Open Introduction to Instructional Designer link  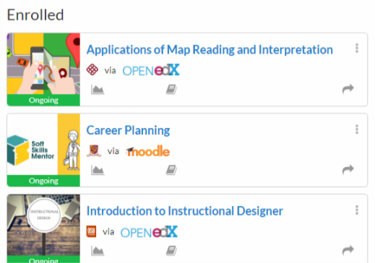(x=184, y=211)
